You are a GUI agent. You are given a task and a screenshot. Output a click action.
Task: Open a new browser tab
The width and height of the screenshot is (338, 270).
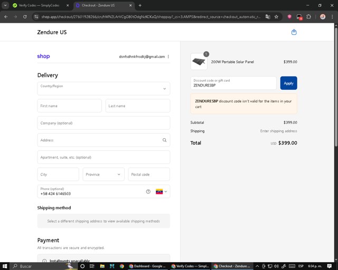140,5
